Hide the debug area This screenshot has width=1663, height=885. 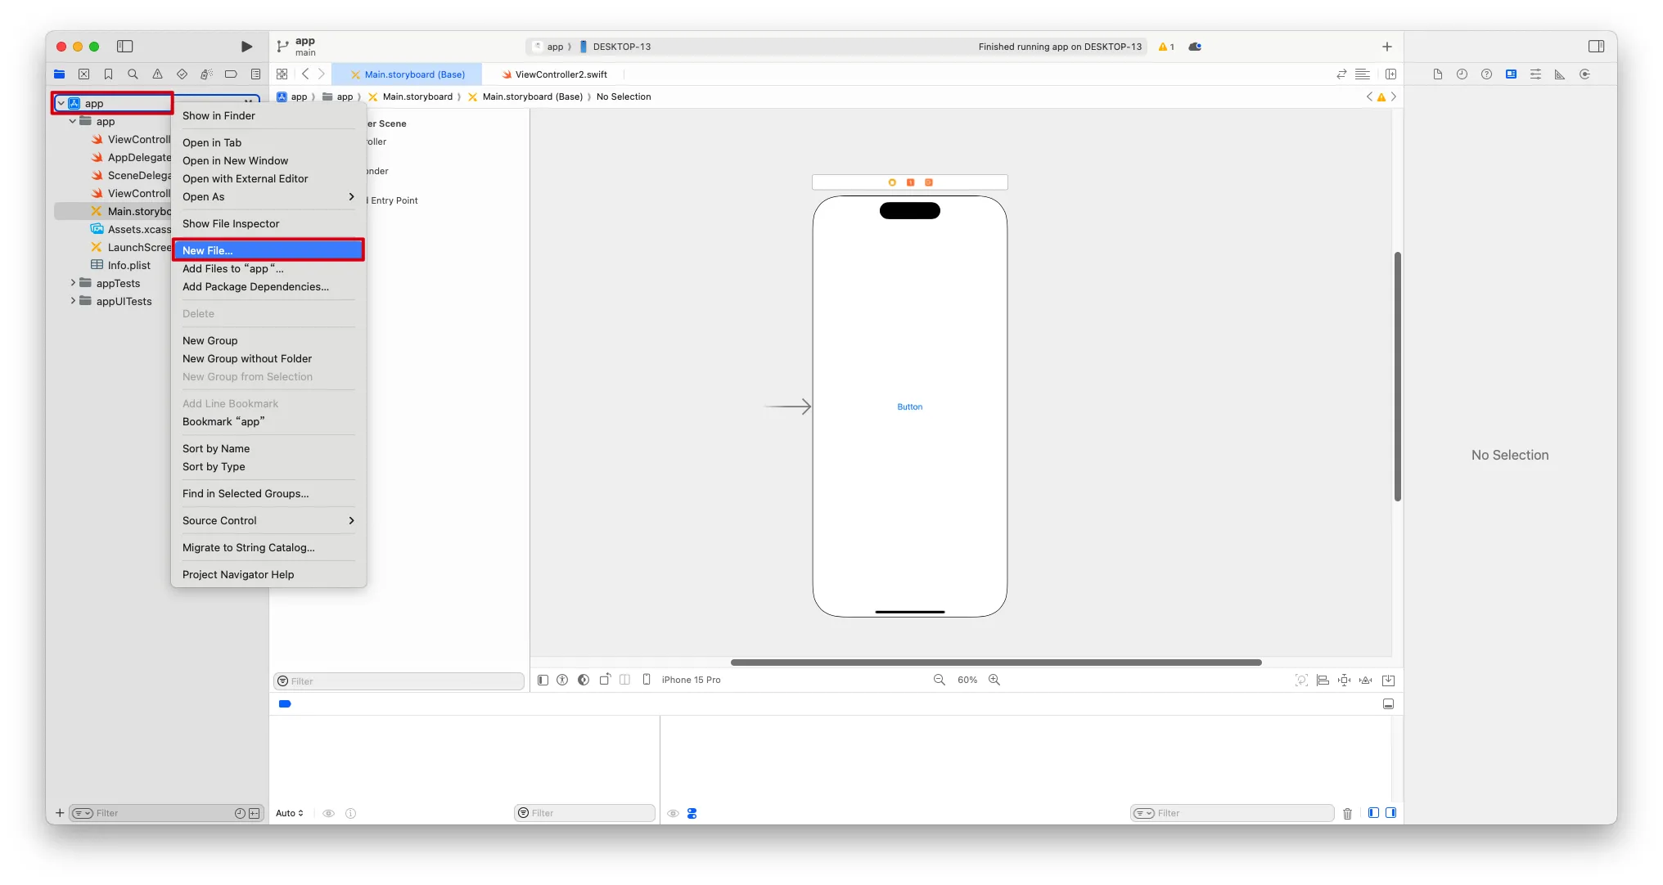(1388, 703)
